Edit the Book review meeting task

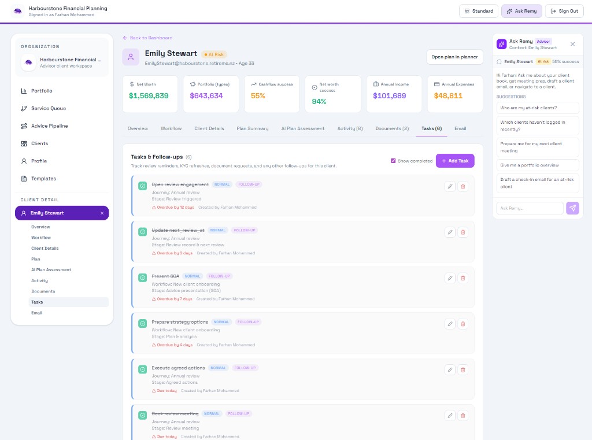coord(450,416)
